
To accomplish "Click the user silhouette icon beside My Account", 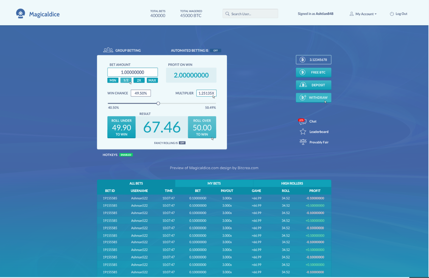I will tap(352, 14).
